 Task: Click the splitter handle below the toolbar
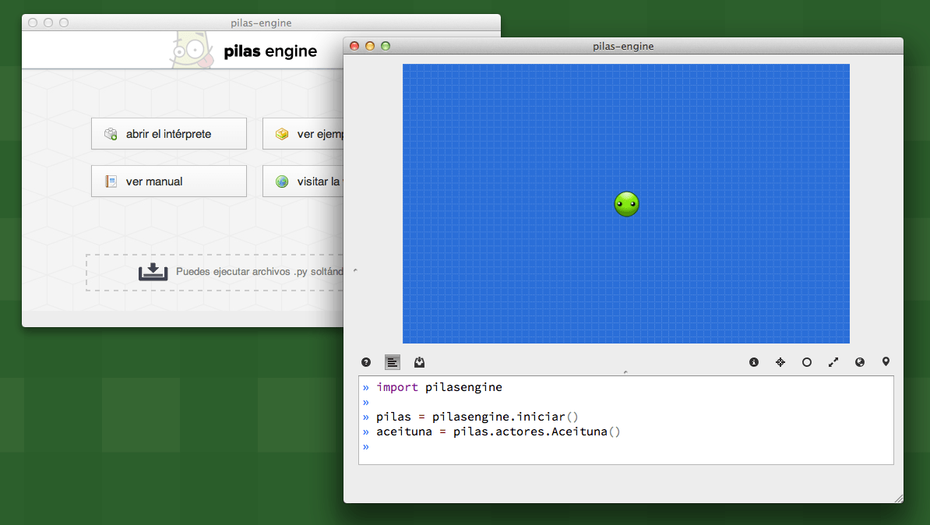coord(625,373)
